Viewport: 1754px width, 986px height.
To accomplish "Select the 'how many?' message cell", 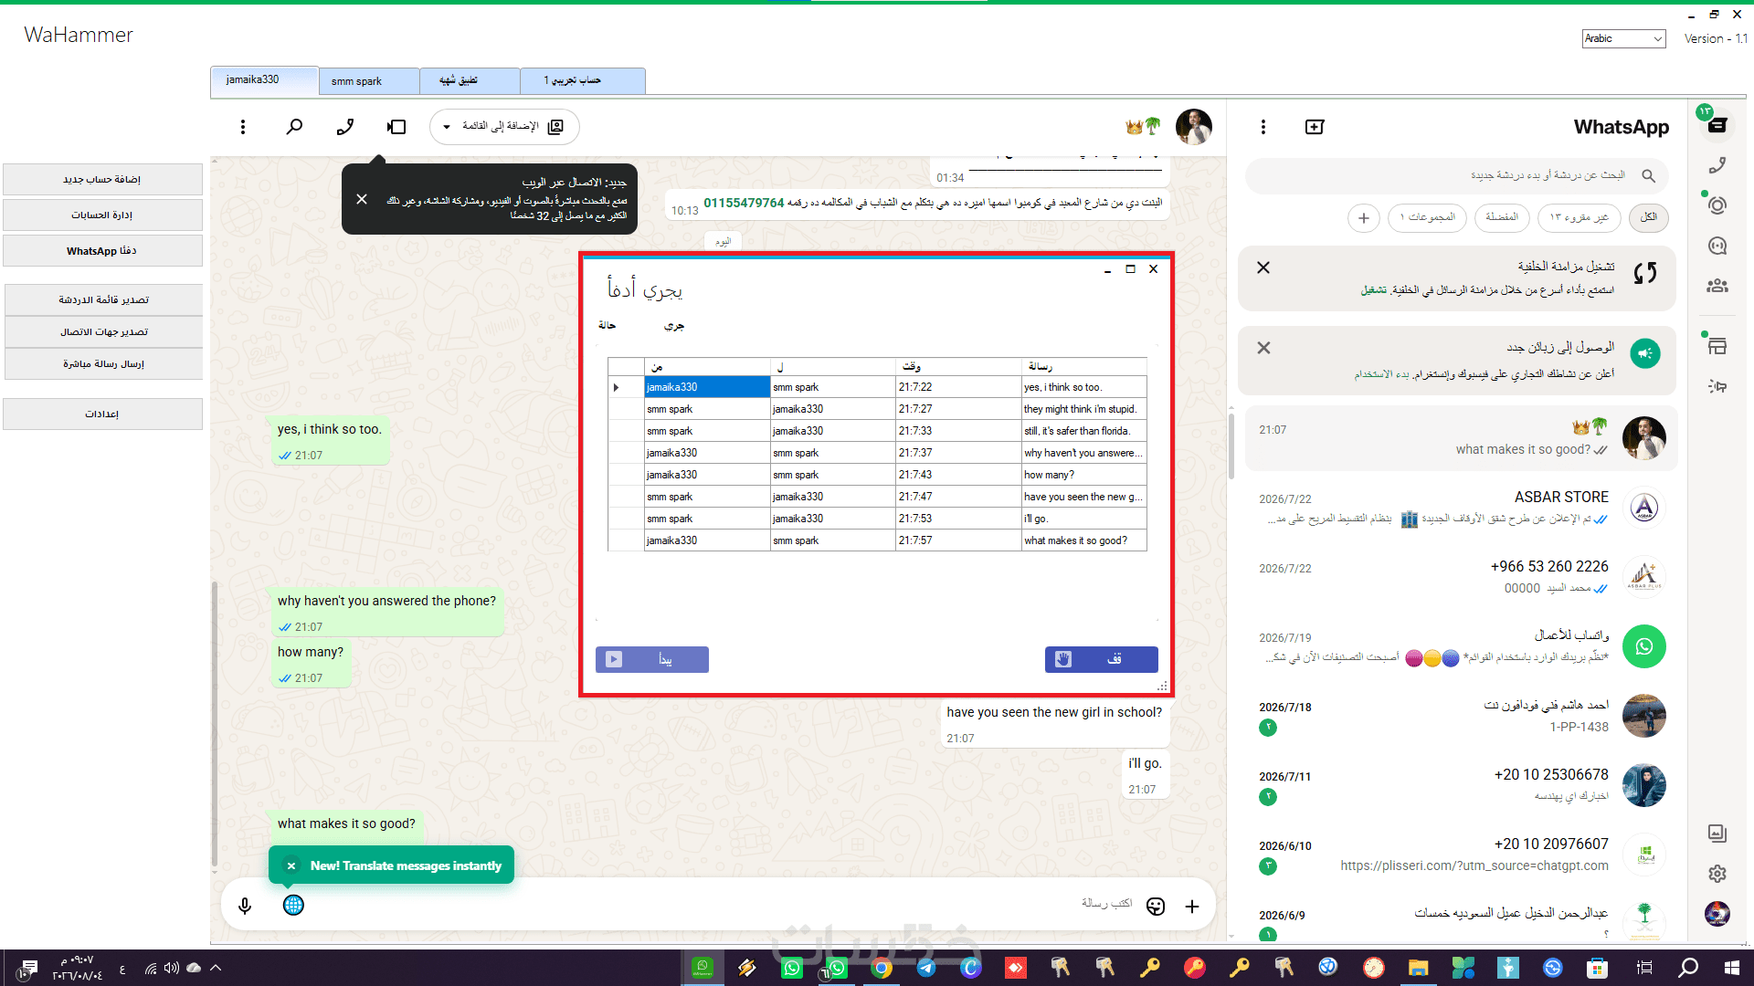I will point(1084,475).
